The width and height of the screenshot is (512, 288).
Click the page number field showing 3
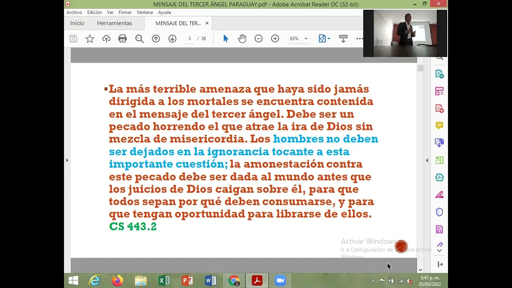pyautogui.click(x=190, y=39)
